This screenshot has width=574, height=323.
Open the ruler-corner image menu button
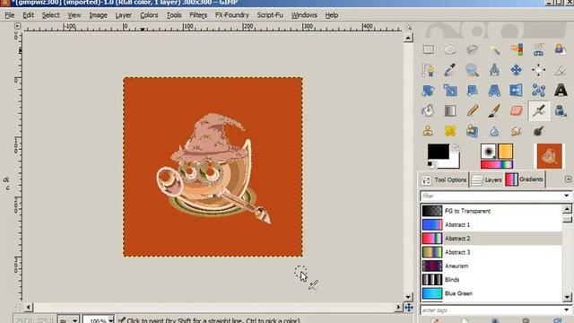click(17, 26)
